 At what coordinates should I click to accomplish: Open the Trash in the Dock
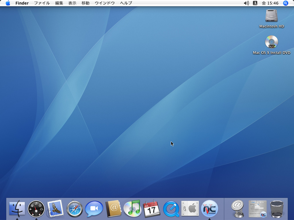tap(277, 209)
